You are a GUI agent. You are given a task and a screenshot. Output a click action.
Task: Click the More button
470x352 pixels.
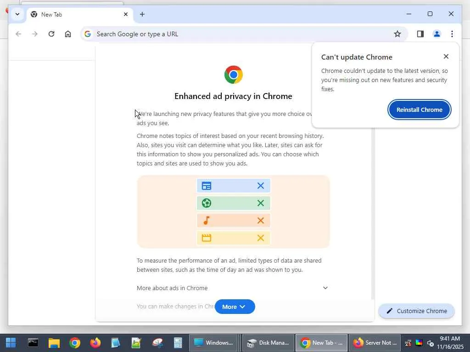[x=235, y=307]
